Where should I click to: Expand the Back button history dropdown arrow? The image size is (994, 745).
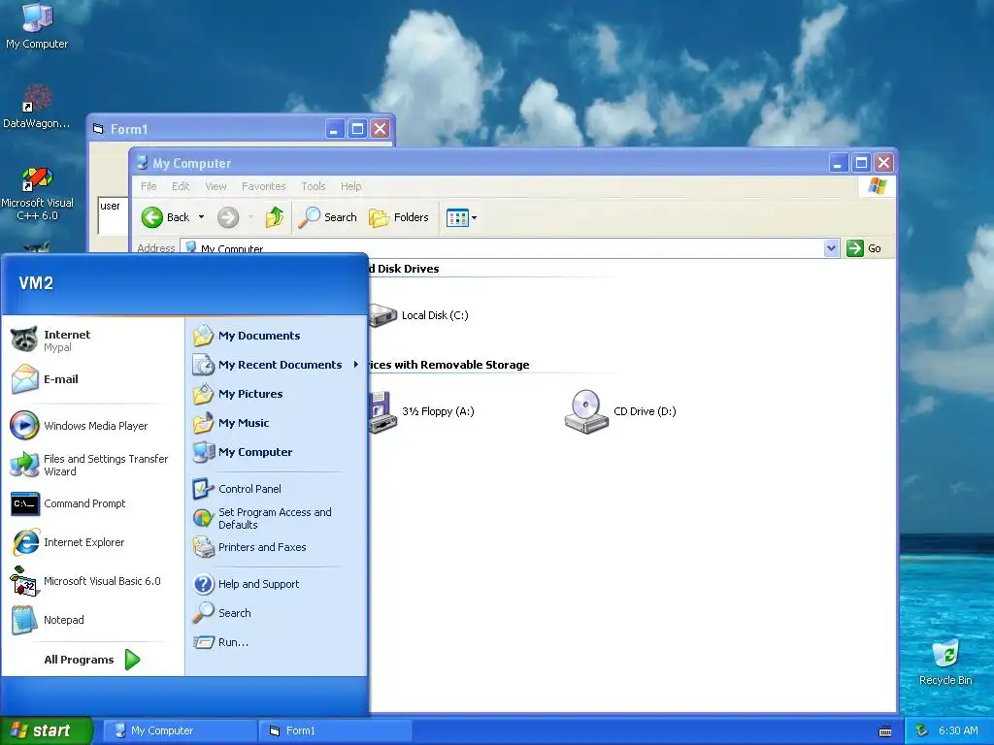tap(202, 217)
